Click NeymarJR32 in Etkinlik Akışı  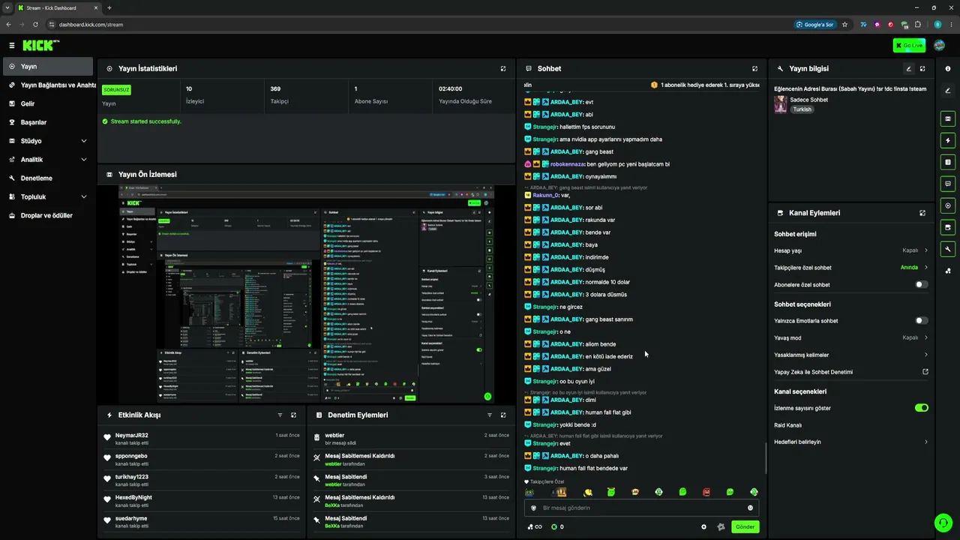131,436
